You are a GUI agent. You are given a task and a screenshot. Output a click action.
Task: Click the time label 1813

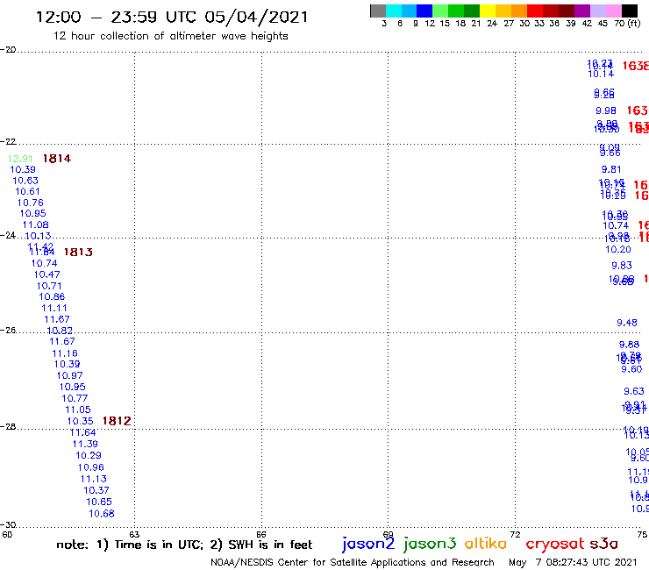coord(78,252)
